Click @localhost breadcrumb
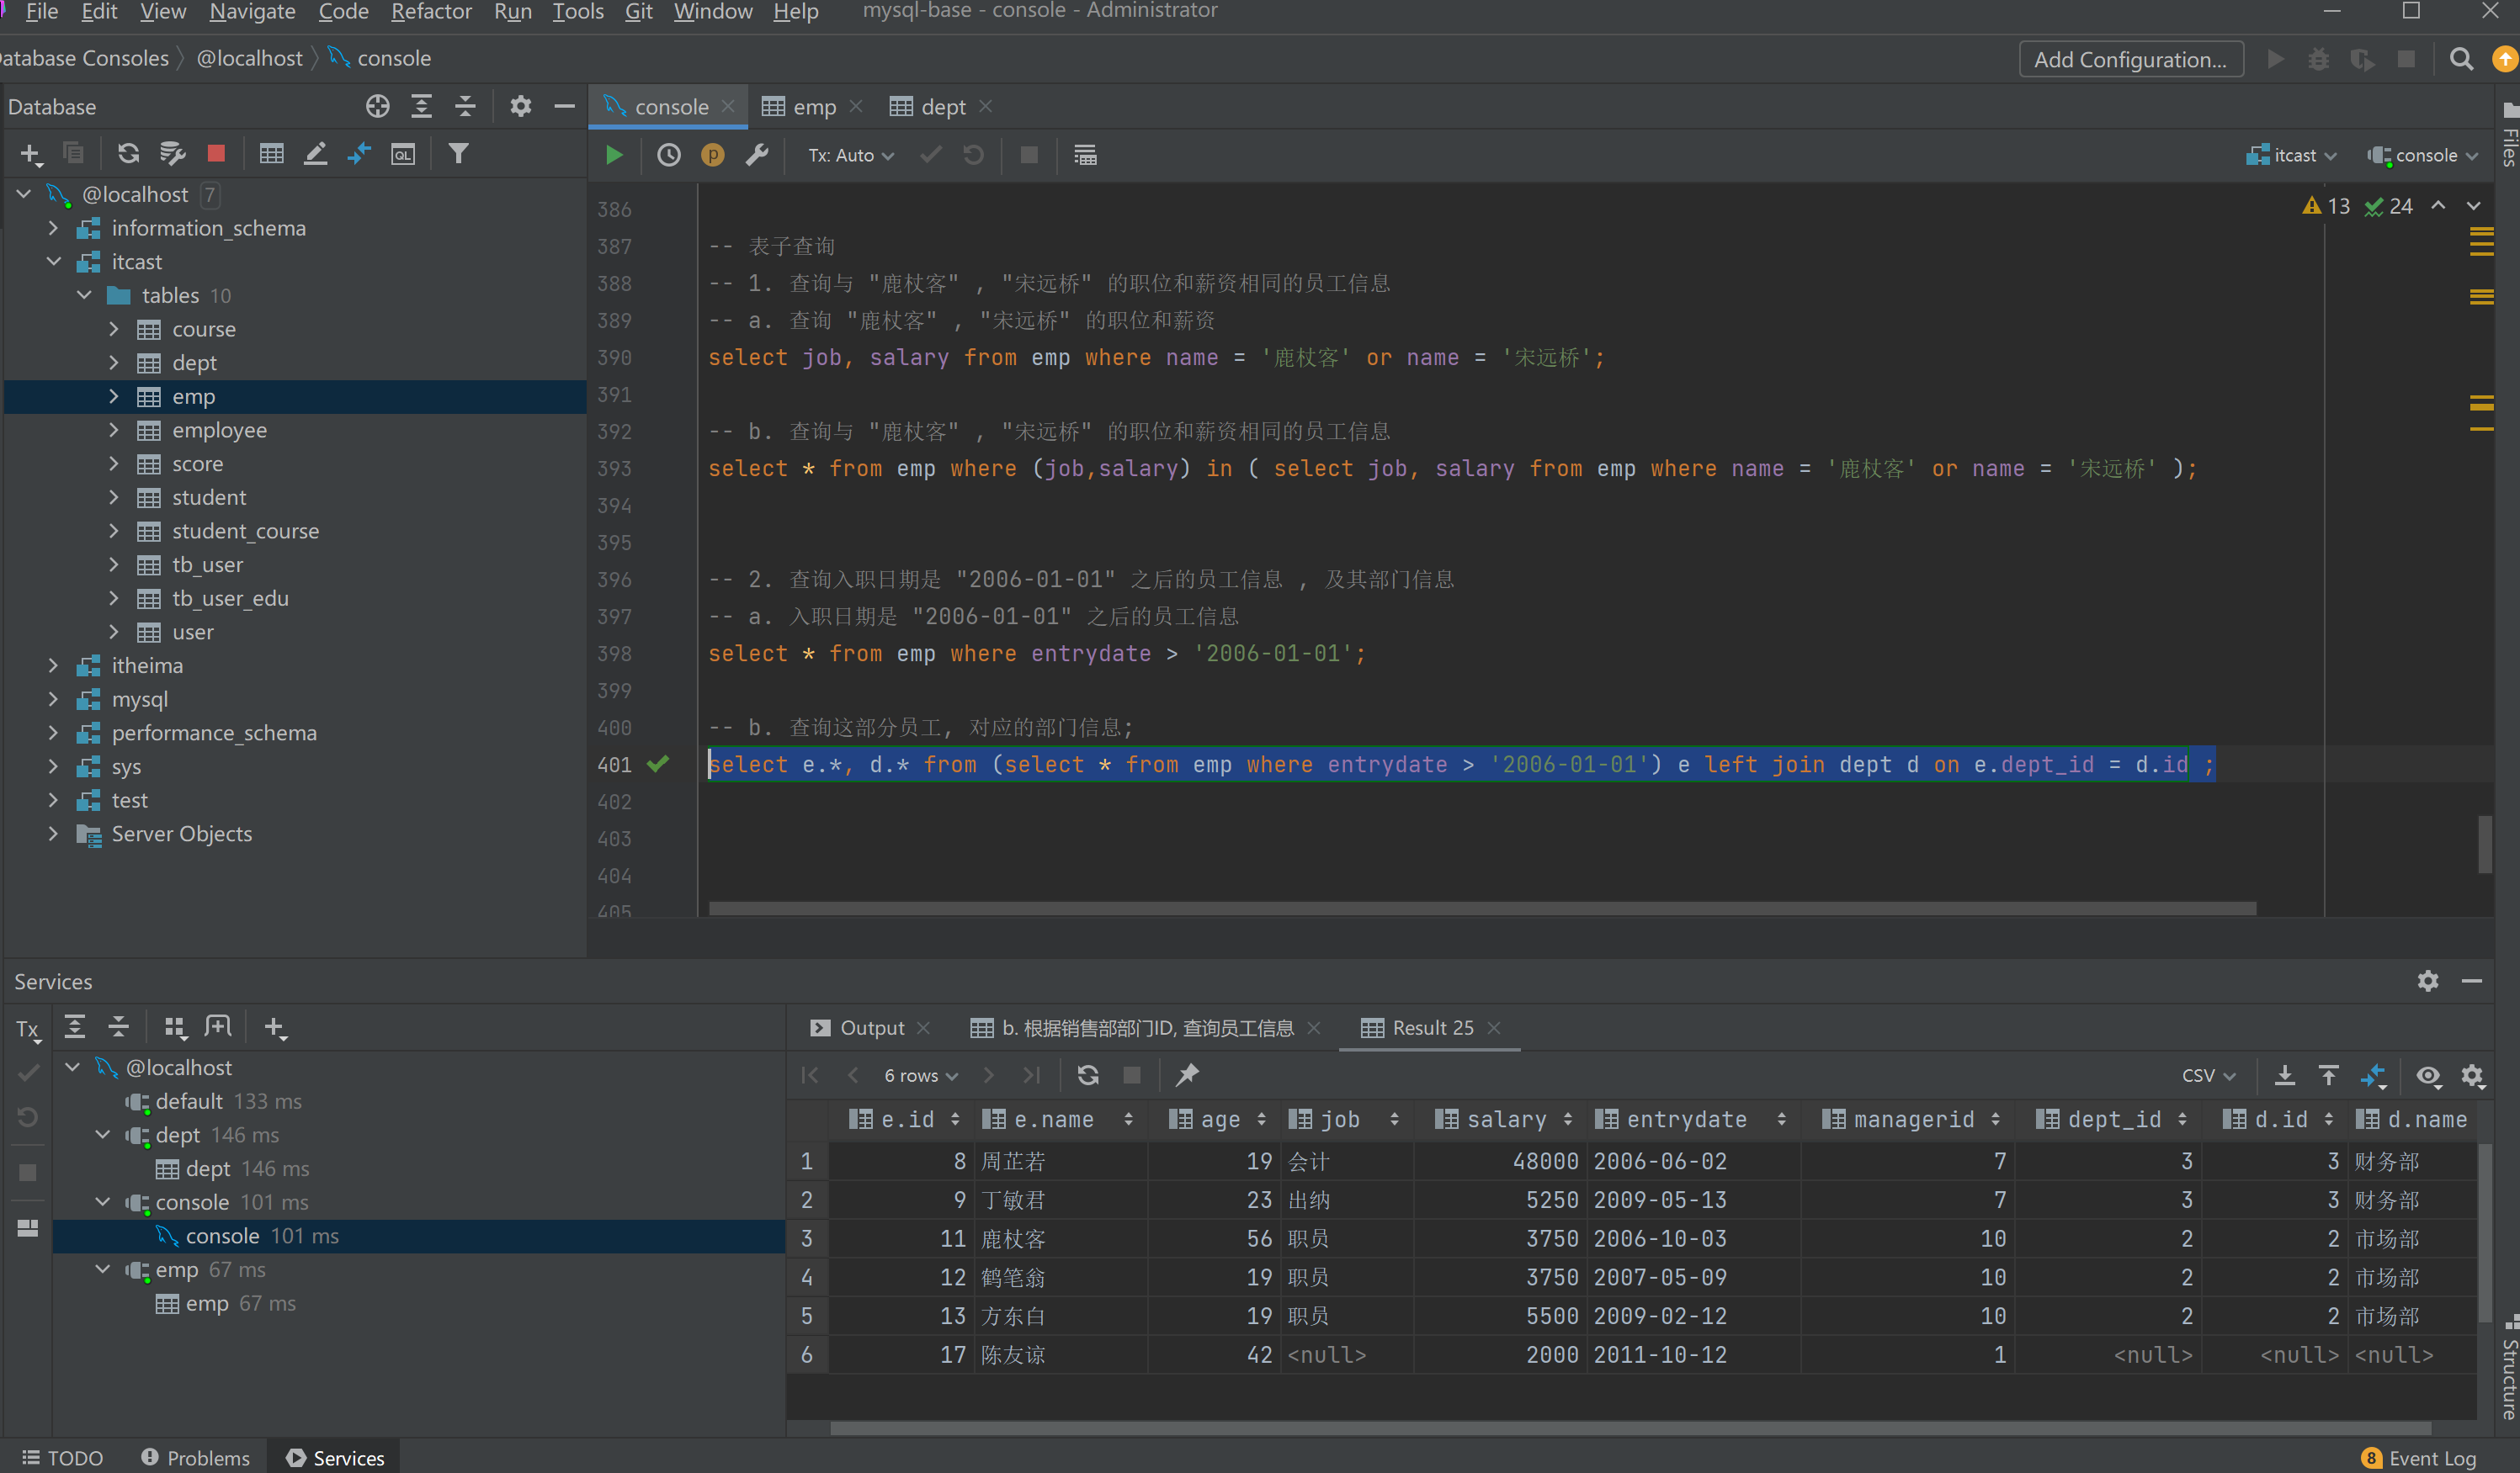 click(x=249, y=58)
